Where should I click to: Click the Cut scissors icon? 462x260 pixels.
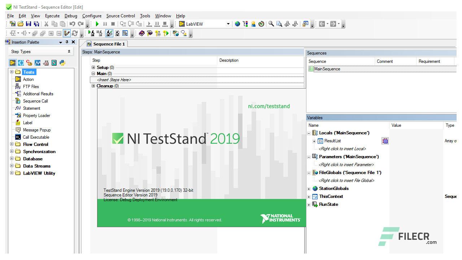[46, 24]
